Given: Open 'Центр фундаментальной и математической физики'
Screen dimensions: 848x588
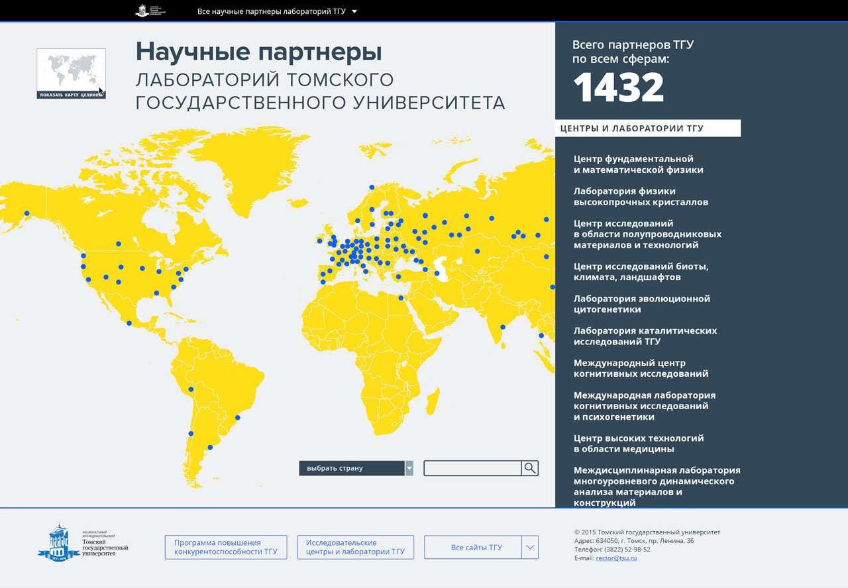Looking at the screenshot, I should pyautogui.click(x=639, y=164).
